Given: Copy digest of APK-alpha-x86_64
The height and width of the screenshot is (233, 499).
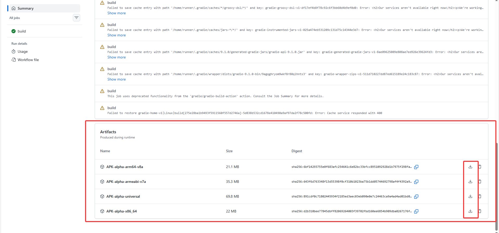Looking at the screenshot, I should pos(416,211).
